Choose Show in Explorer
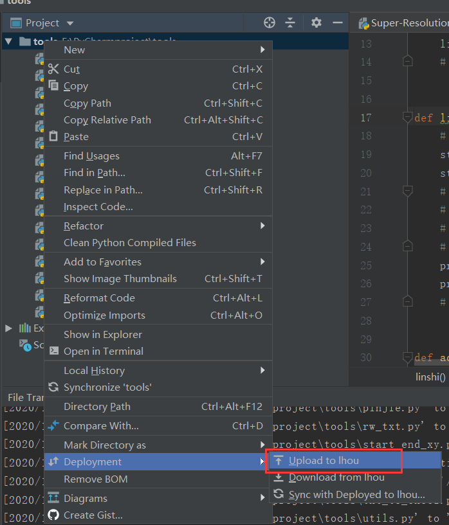The height and width of the screenshot is (525, 449). [158, 335]
